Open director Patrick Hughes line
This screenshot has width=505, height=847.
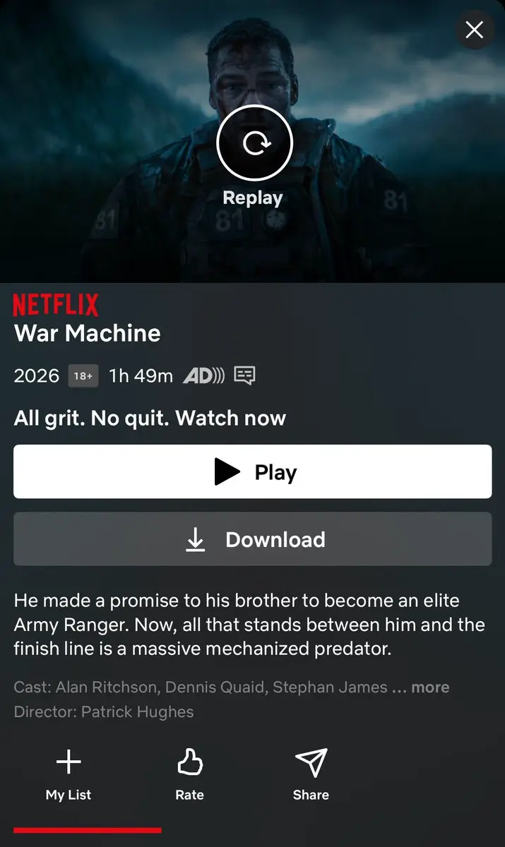coord(104,711)
